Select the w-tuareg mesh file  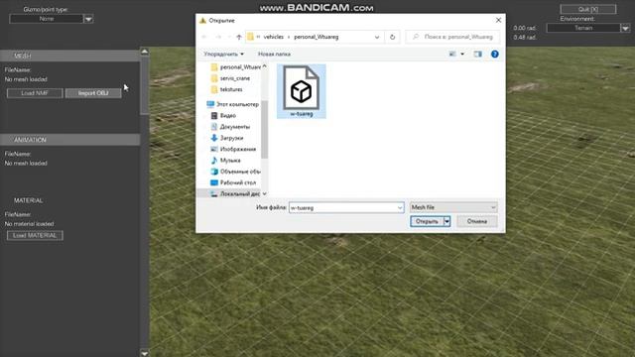(x=302, y=91)
